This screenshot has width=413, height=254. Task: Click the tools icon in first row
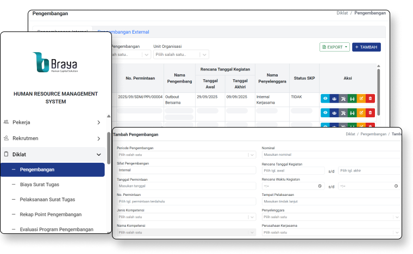tap(343, 98)
